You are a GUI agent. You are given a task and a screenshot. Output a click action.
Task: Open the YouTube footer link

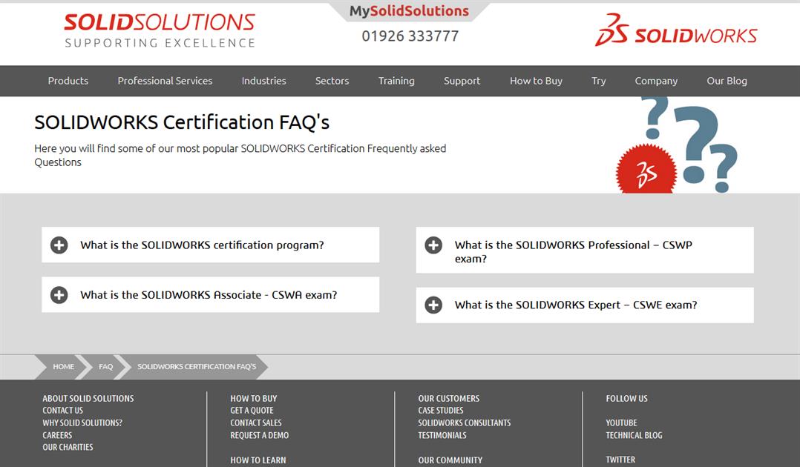tap(620, 423)
